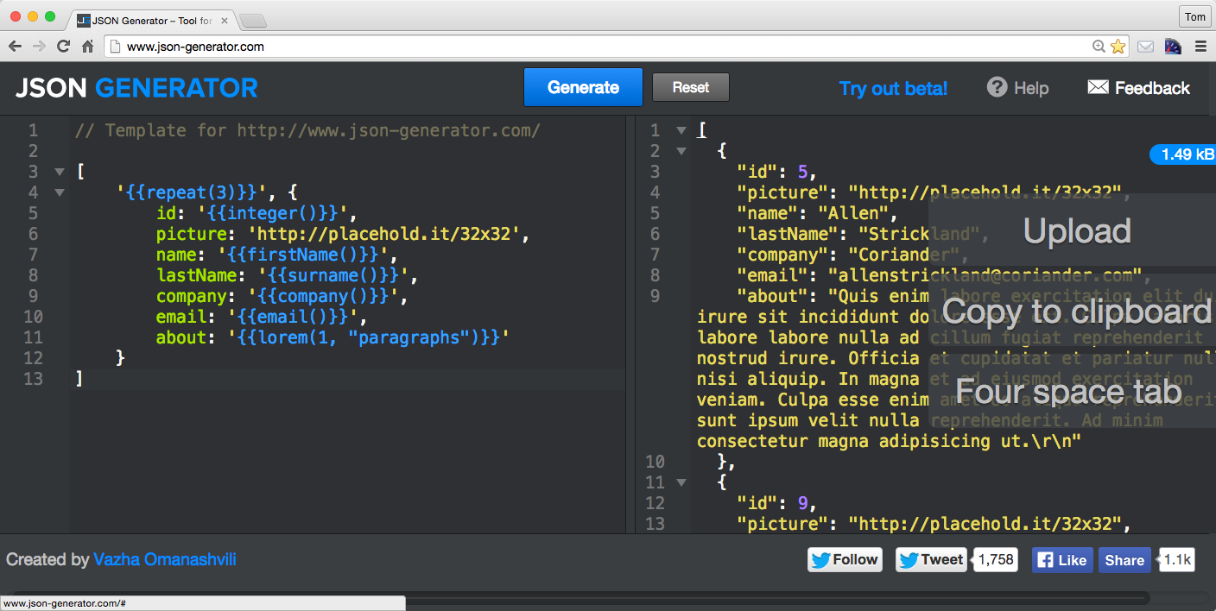This screenshot has height=611, width=1216.
Task: Click the "Four space tab" option
Action: coord(1070,392)
